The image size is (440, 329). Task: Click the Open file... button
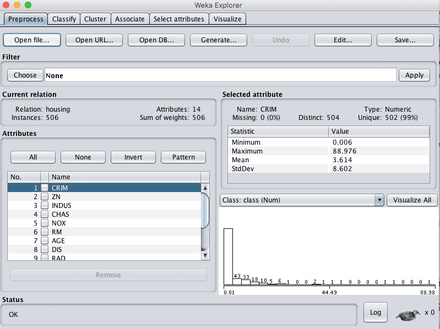pos(32,40)
